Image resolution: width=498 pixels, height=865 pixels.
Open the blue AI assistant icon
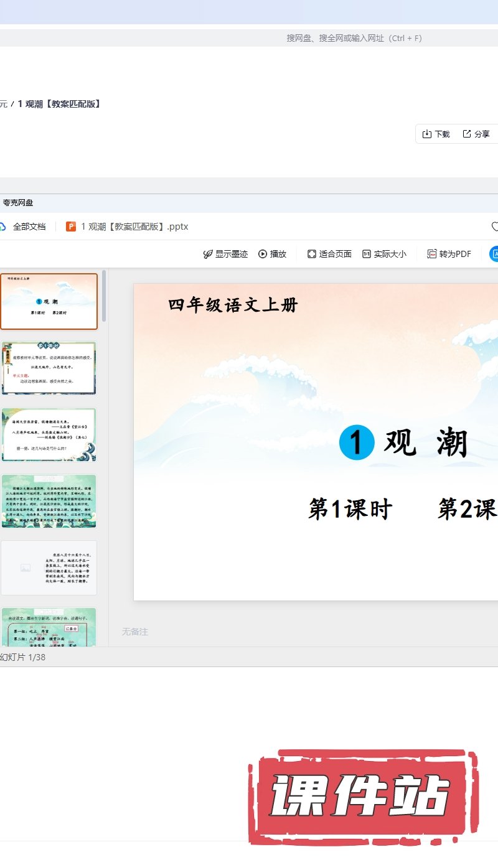(494, 254)
